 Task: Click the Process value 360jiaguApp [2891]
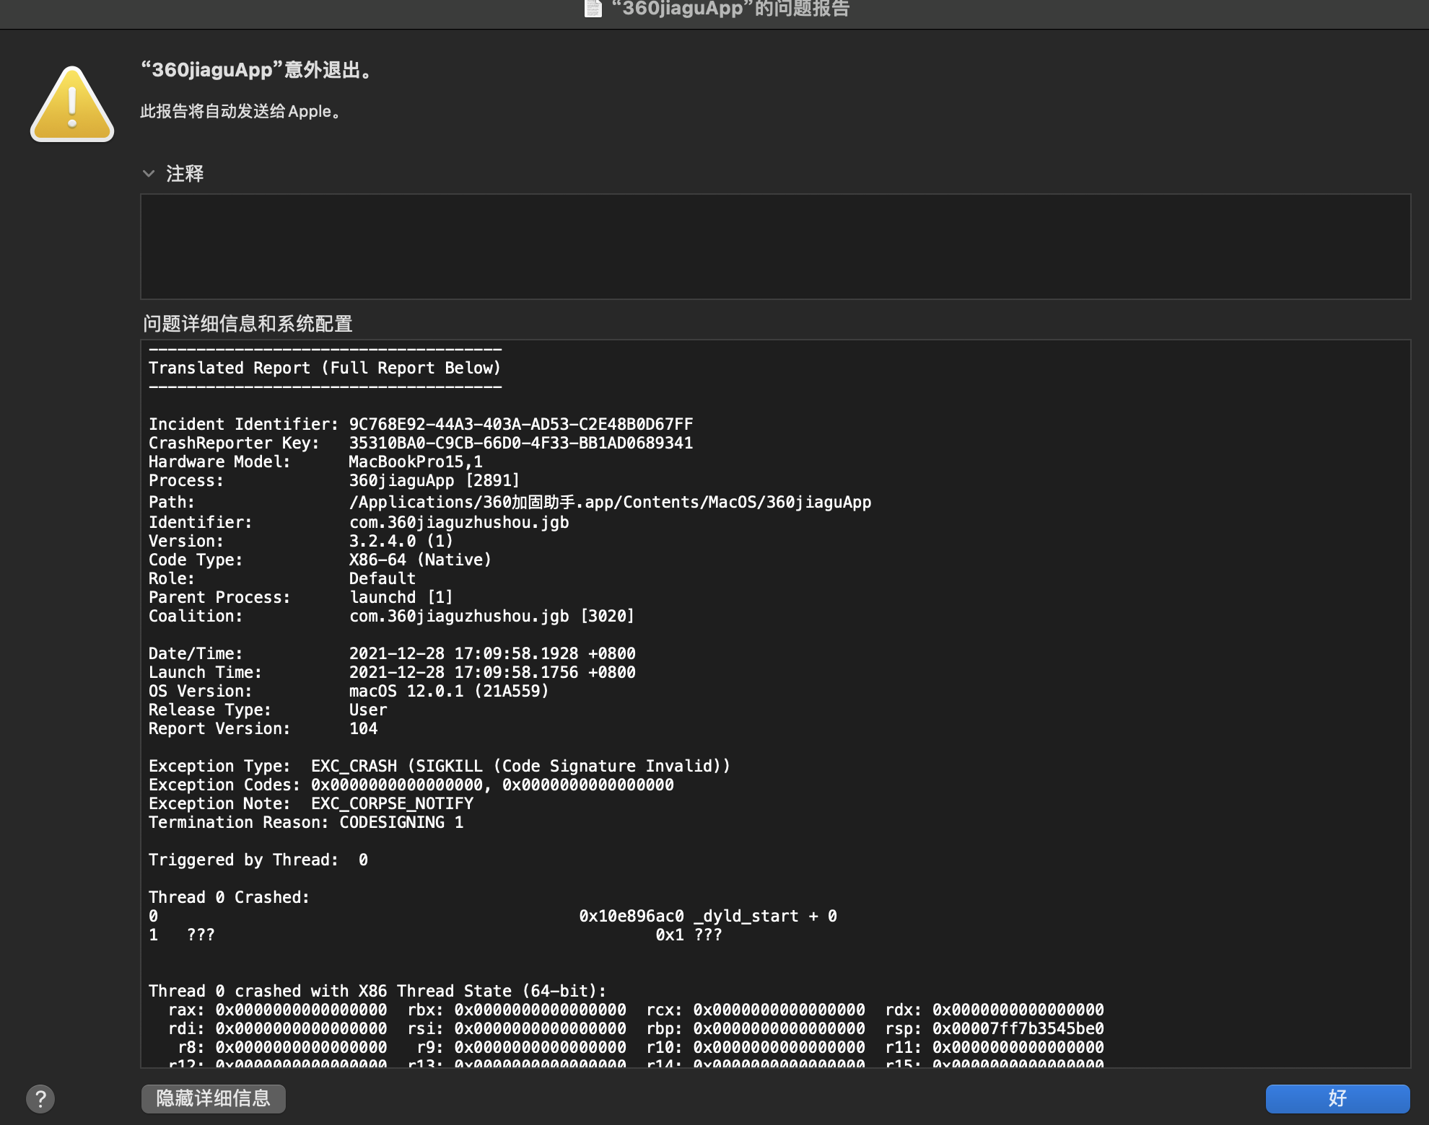(434, 480)
